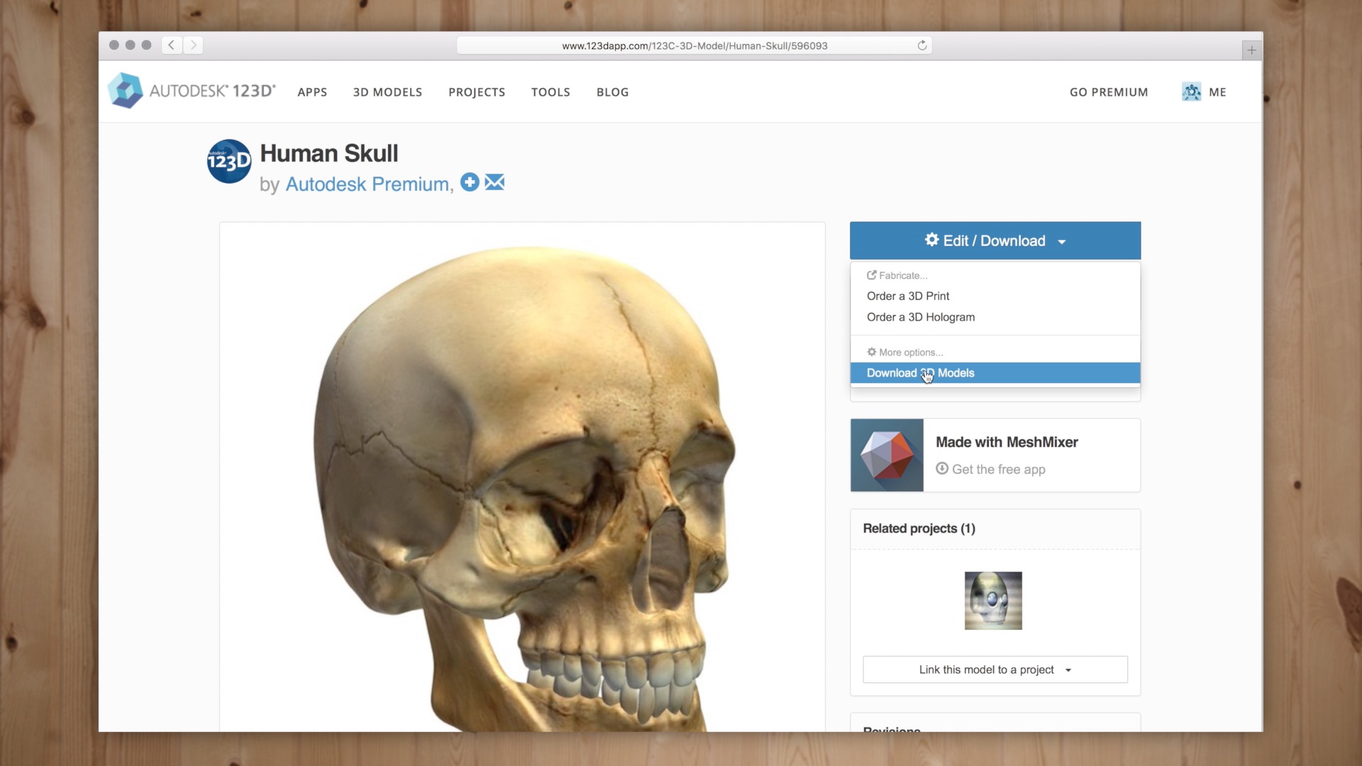Click the browser forward arrow
1362x766 pixels.
click(x=193, y=45)
